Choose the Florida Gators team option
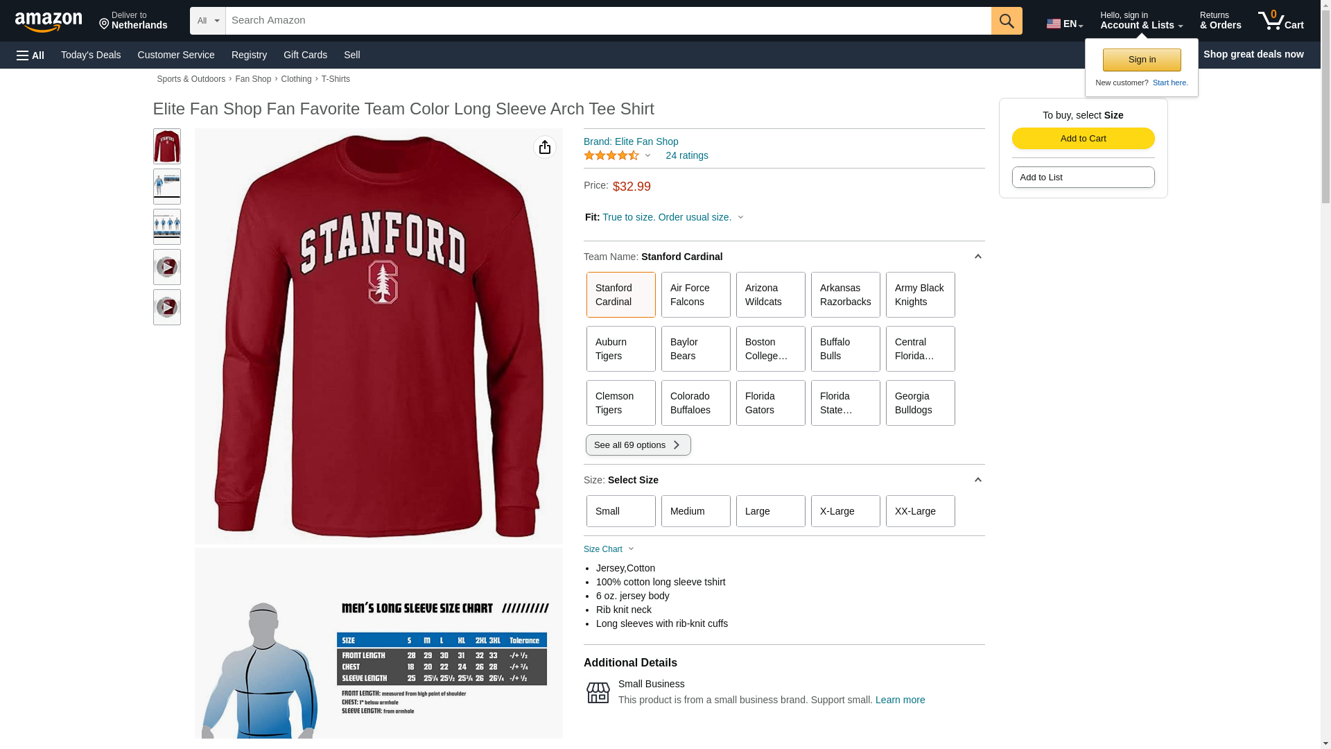 click(x=770, y=403)
